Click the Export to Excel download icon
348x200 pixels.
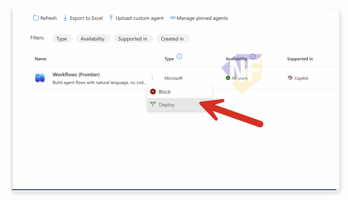[x=65, y=18]
